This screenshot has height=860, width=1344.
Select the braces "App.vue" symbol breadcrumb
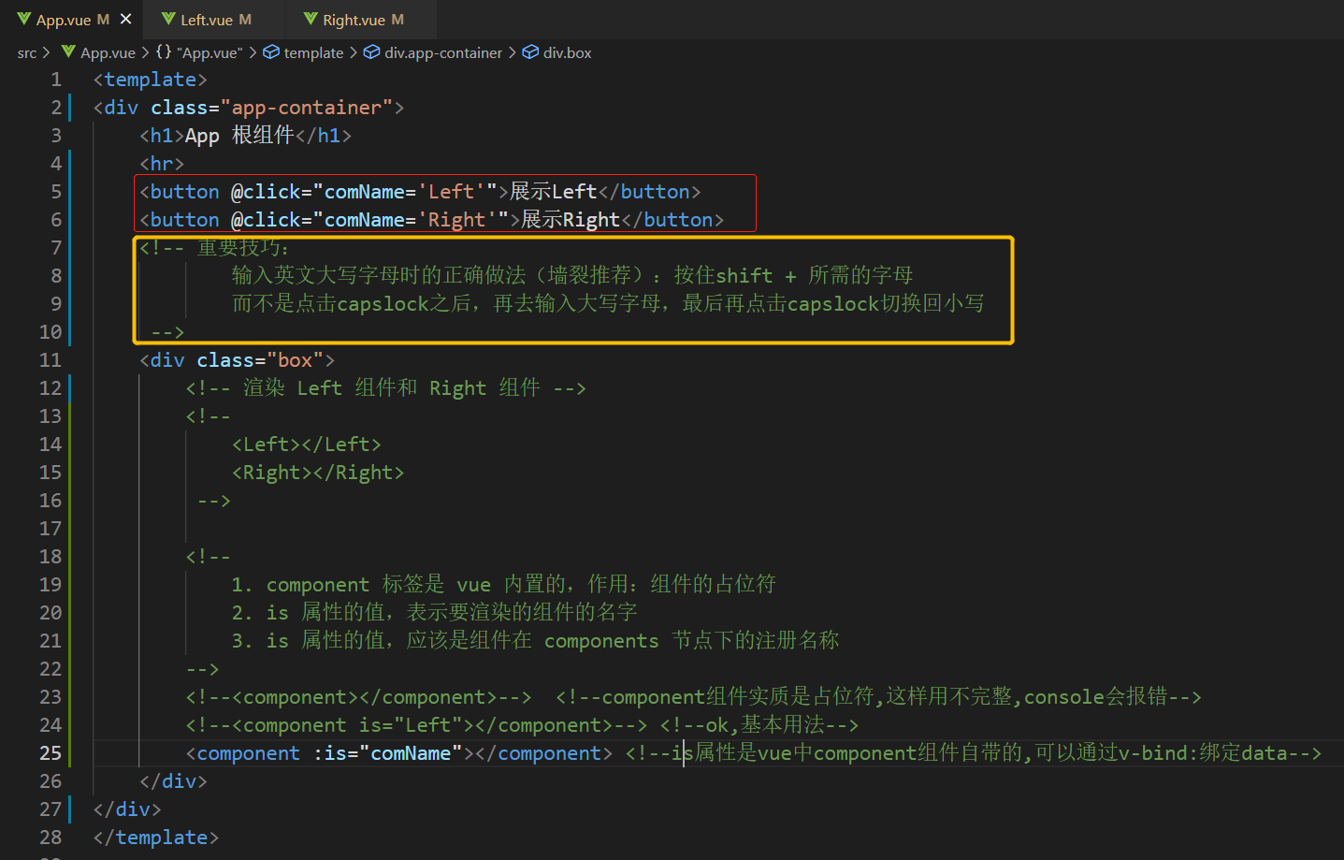(199, 53)
